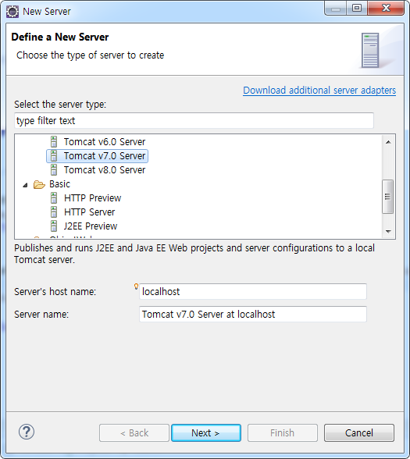The height and width of the screenshot is (459, 410).
Task: Open the help question mark icon
Action: (x=27, y=432)
